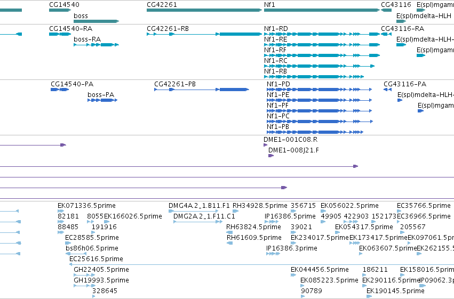
Task: Select EK166026.5prime EST label
Action: 133,216
